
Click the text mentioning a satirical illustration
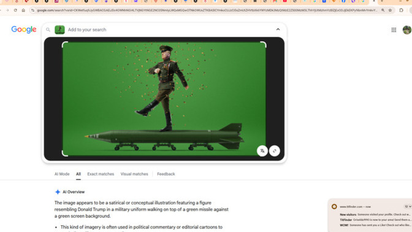click(142, 209)
